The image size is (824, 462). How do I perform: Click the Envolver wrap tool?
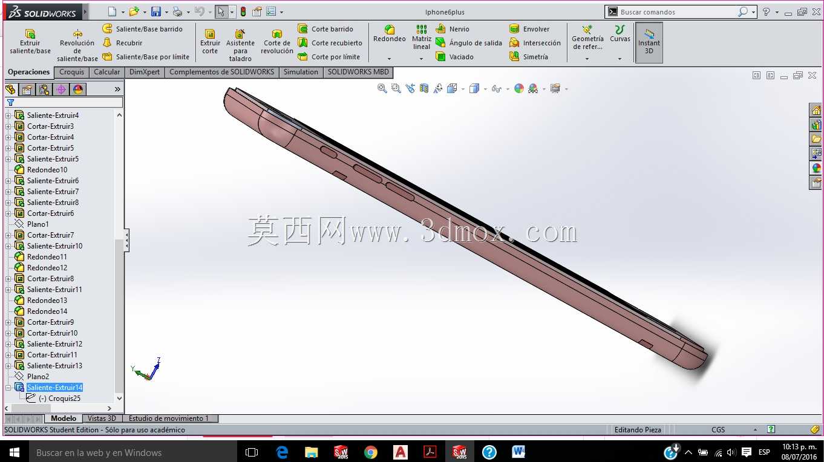pyautogui.click(x=529, y=29)
